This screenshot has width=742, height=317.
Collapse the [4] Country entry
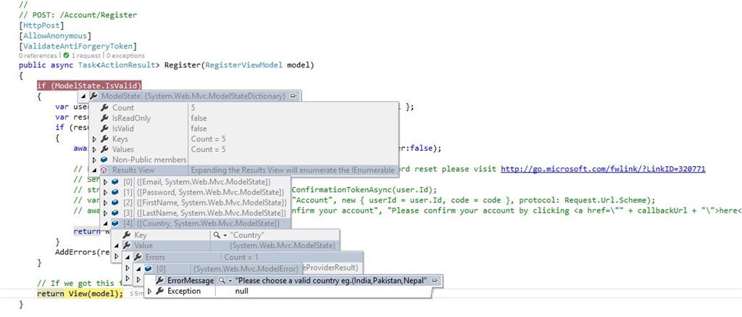pos(106,224)
